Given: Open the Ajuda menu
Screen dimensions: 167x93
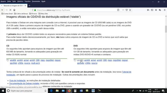Looking at the screenshot, I should pos(43,1).
